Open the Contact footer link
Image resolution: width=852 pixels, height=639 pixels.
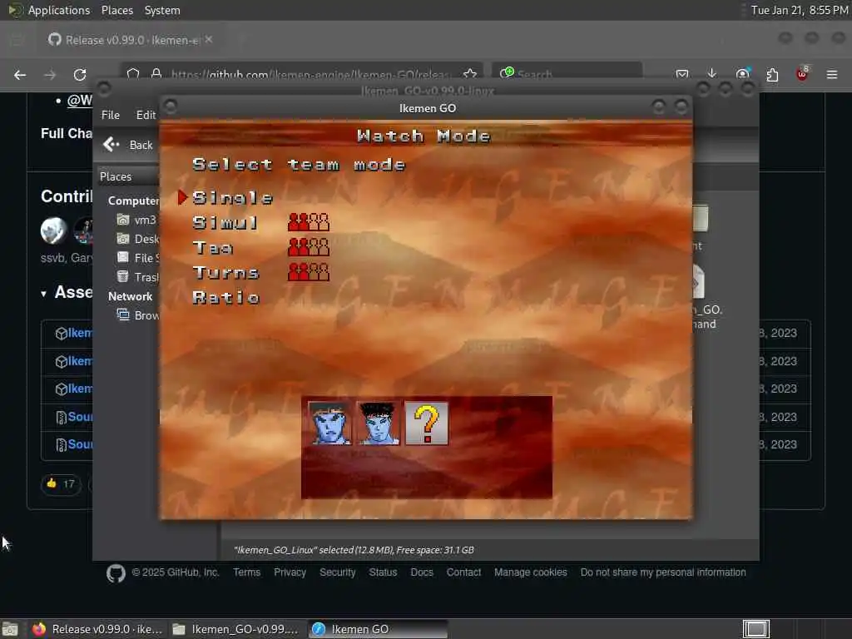click(463, 572)
